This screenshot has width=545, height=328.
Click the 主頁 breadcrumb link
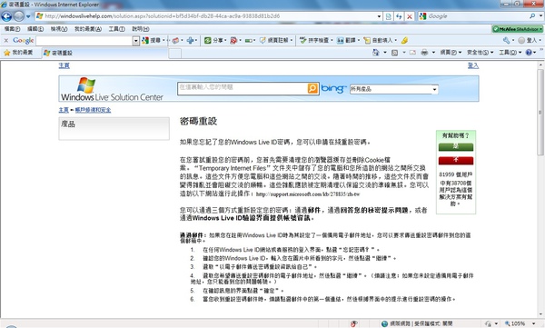[x=64, y=110]
